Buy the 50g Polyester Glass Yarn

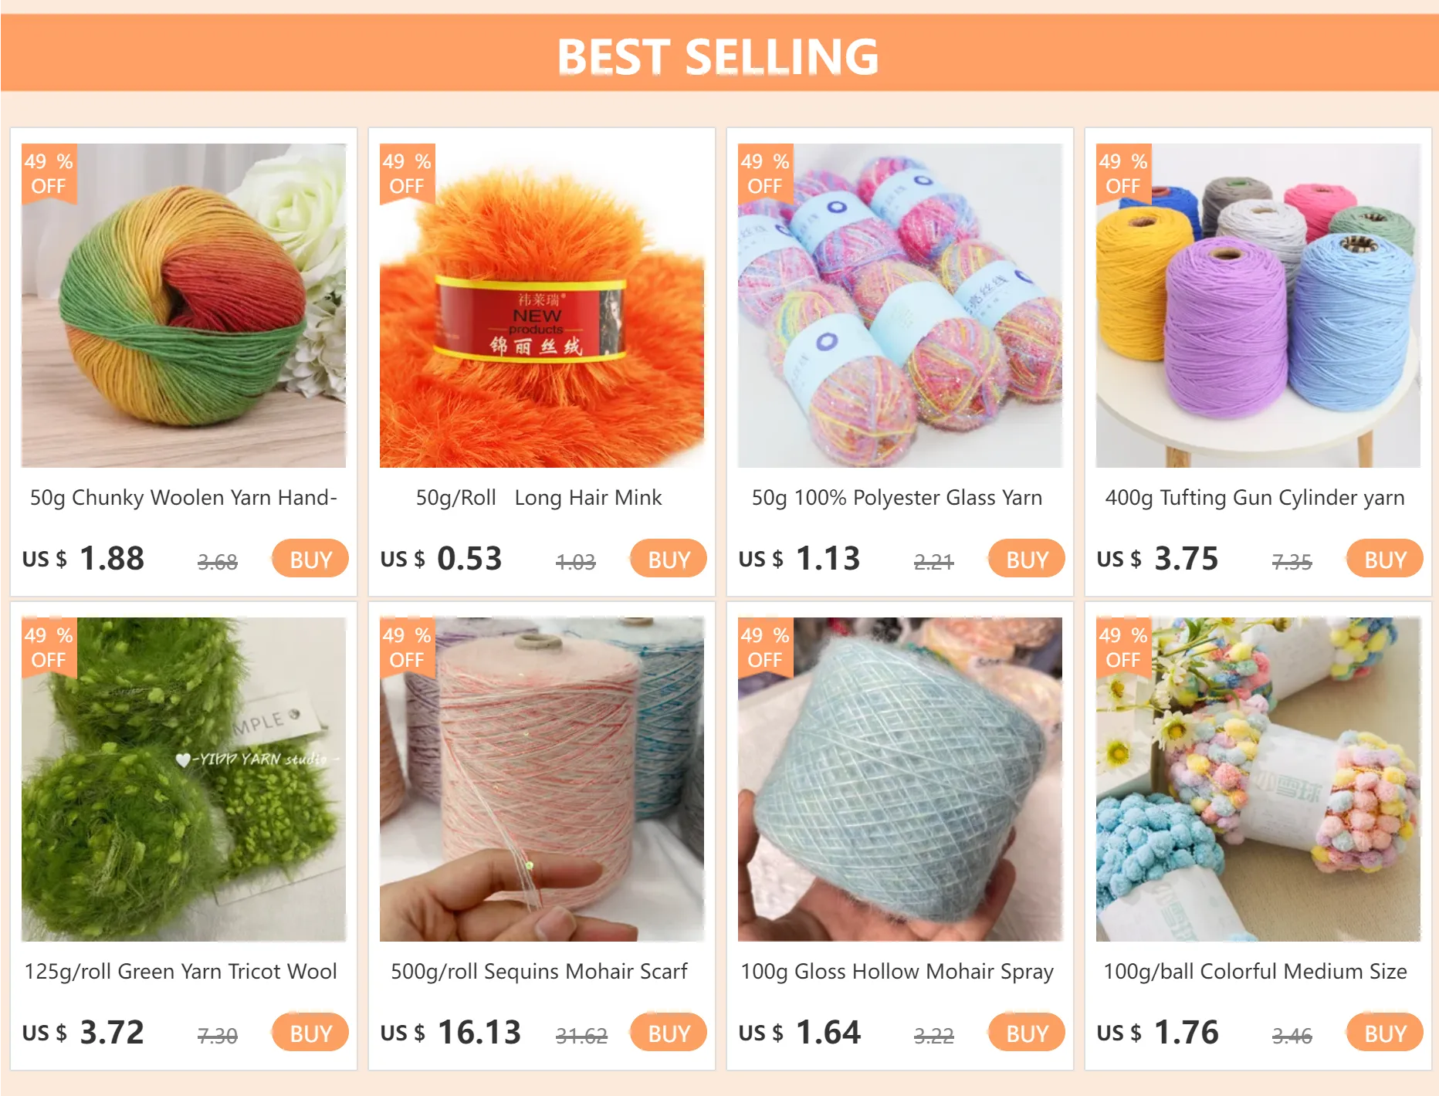tap(1027, 559)
